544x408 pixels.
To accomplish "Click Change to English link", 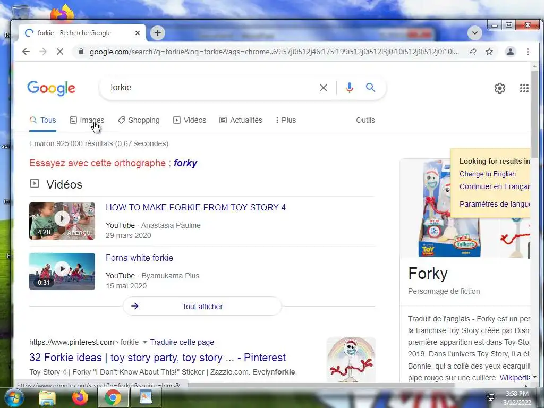I will click(488, 174).
